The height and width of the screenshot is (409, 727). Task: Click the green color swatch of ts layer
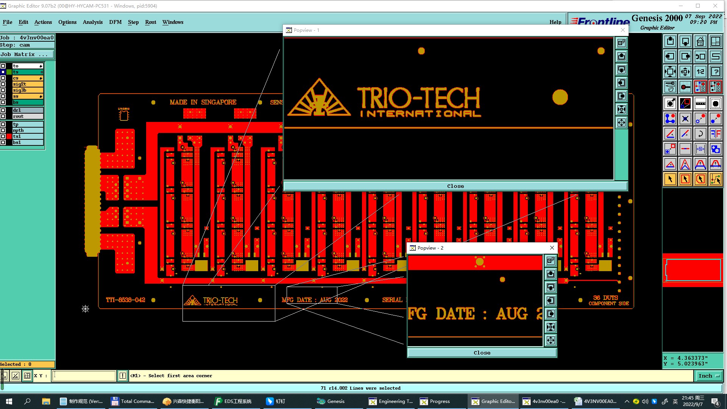pyautogui.click(x=9, y=72)
